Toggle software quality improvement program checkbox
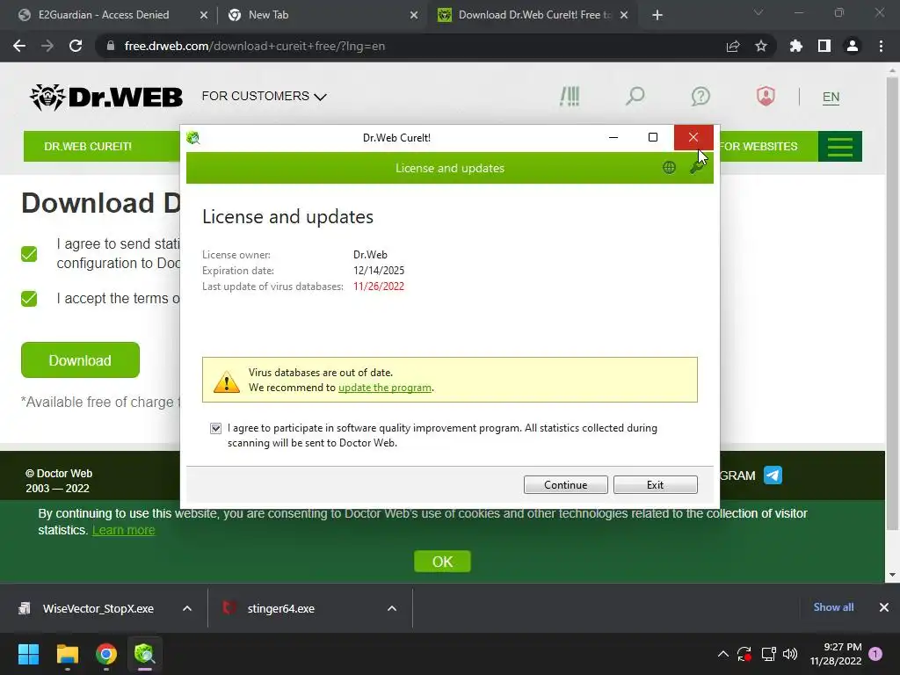 click(x=216, y=428)
